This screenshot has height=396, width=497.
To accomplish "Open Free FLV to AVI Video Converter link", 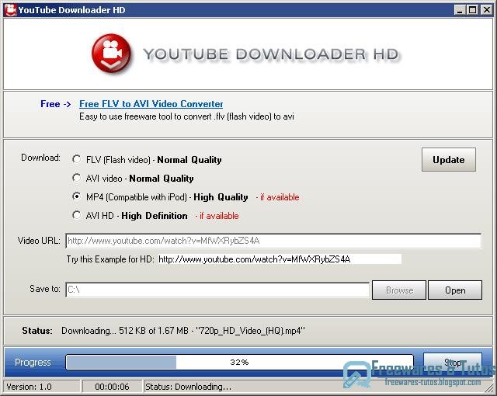I will pos(151,104).
